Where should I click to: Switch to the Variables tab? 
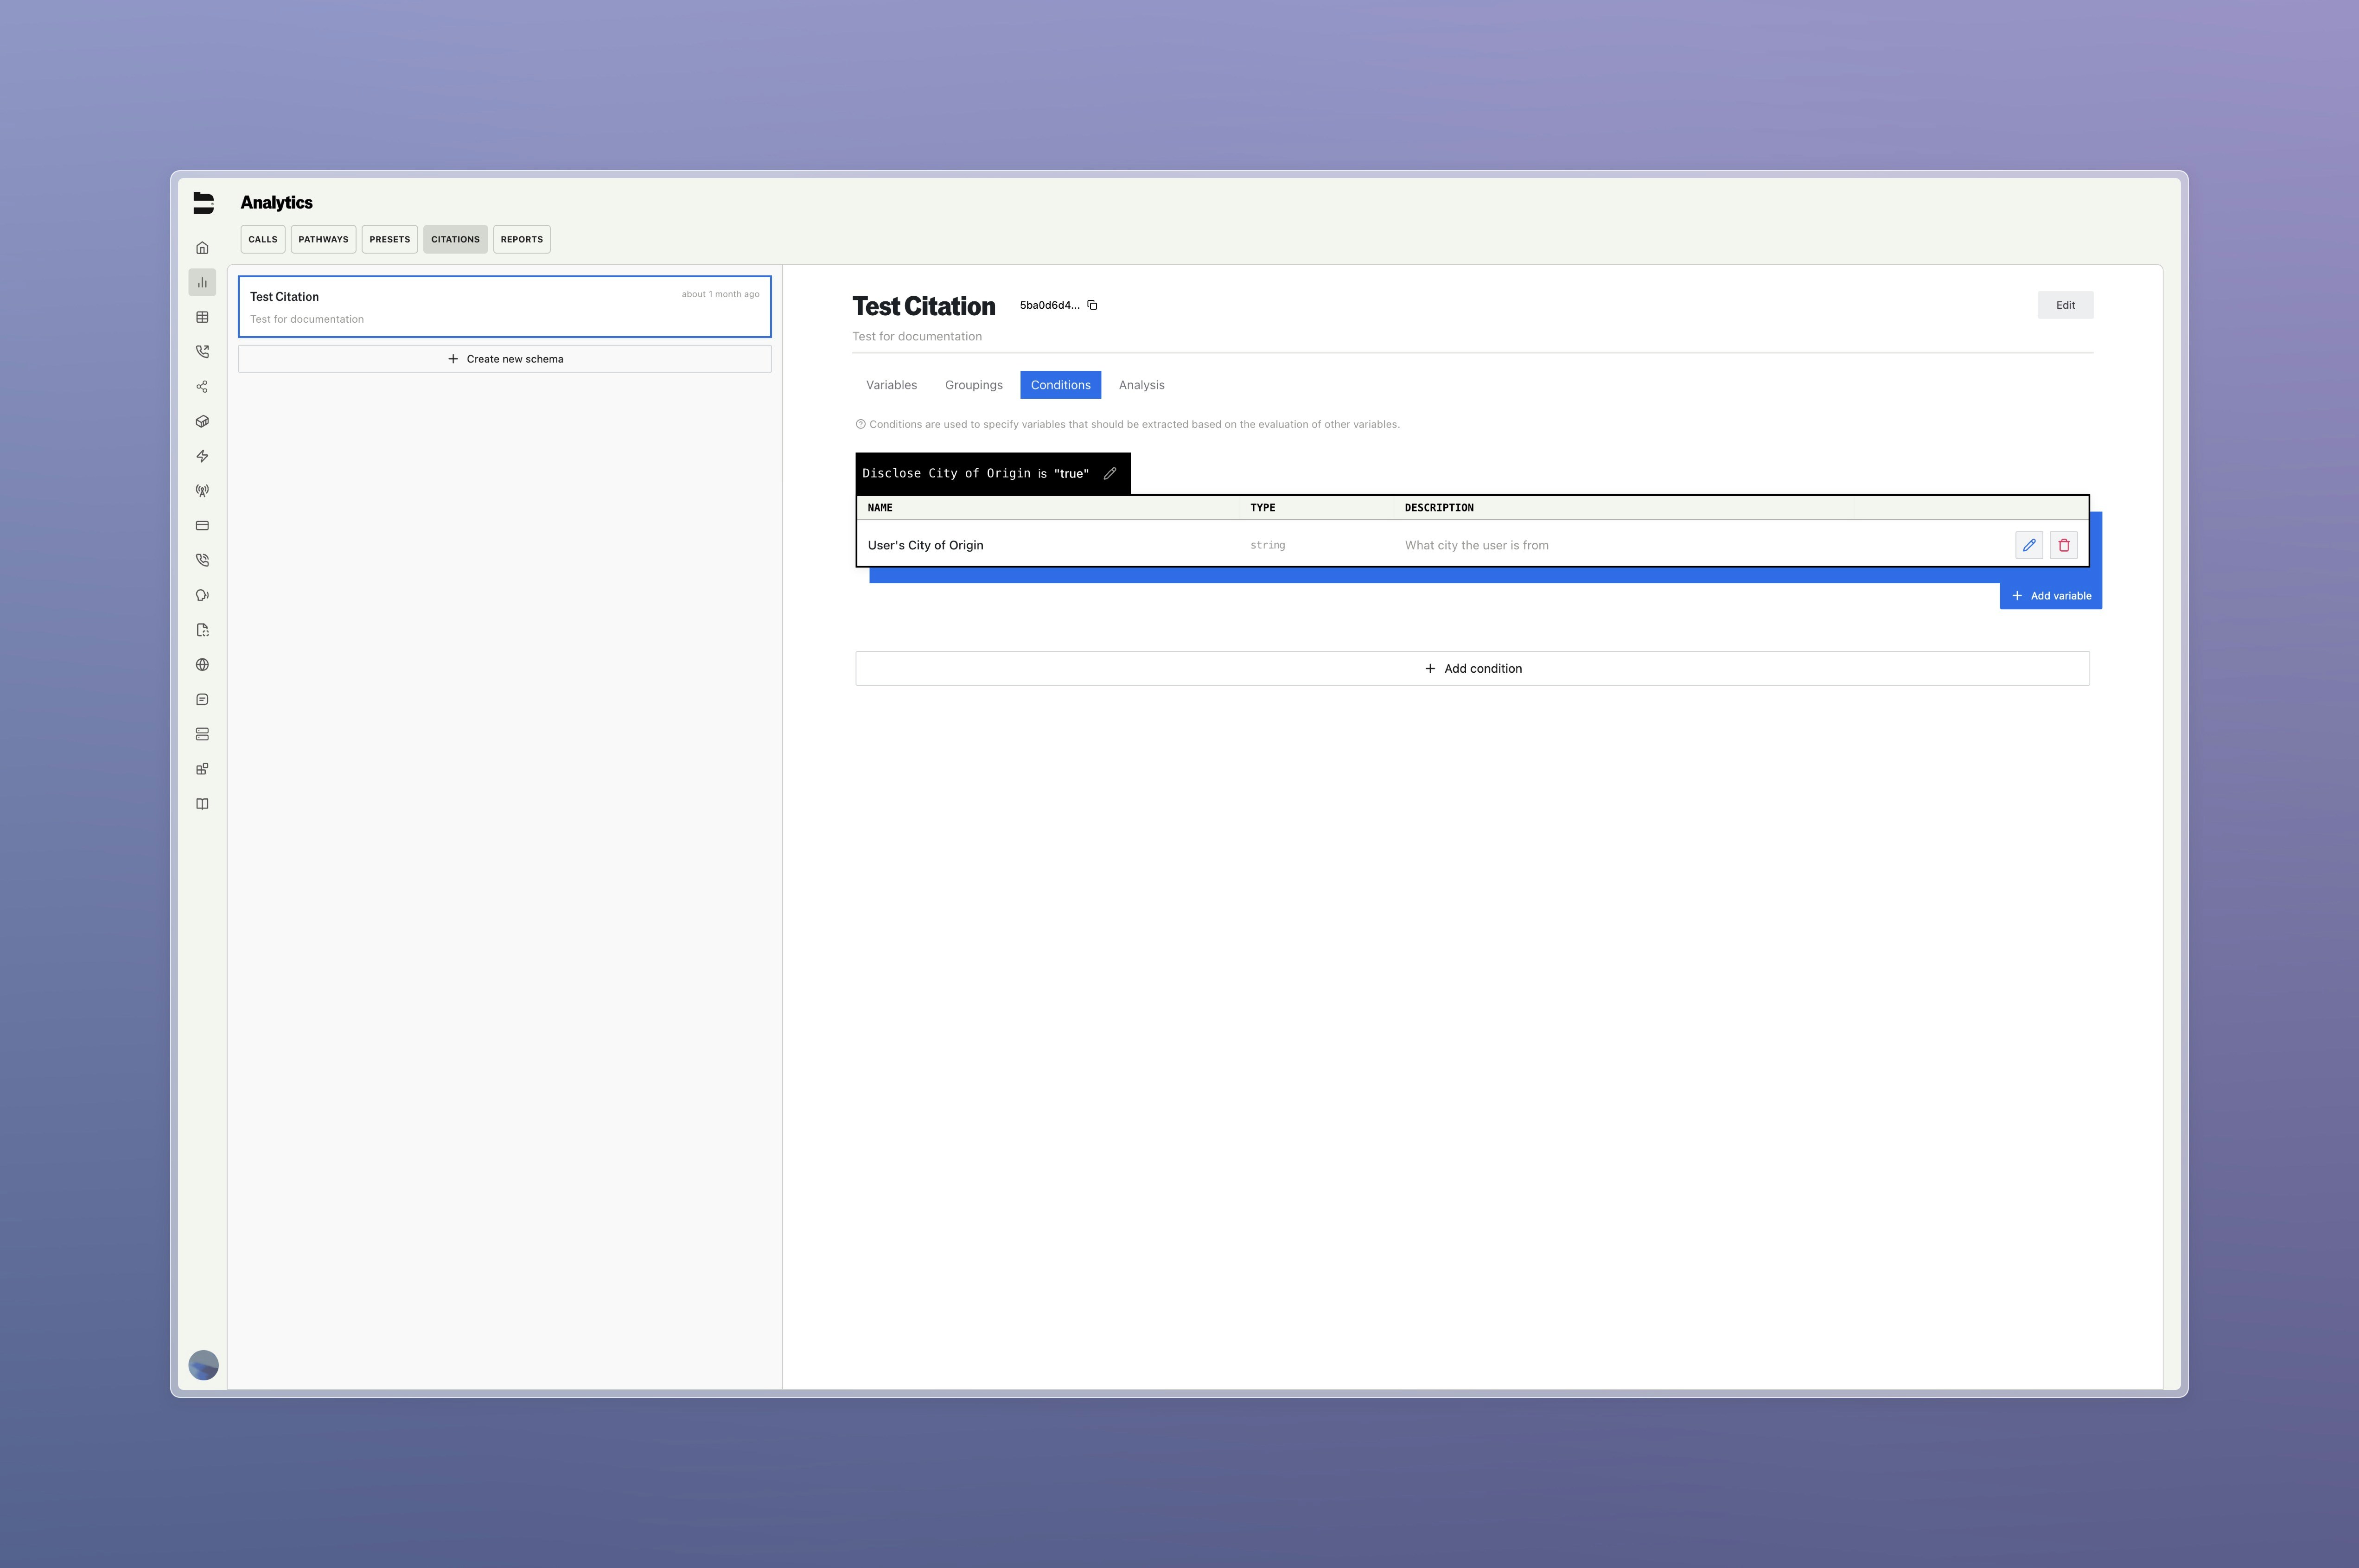pyautogui.click(x=890, y=385)
